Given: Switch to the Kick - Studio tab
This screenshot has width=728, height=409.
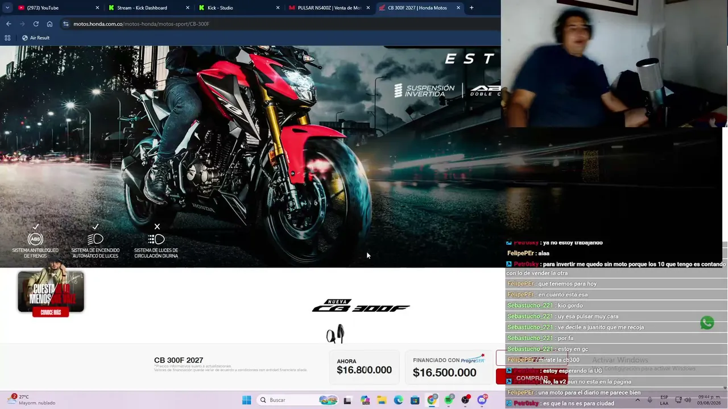Looking at the screenshot, I should (239, 8).
